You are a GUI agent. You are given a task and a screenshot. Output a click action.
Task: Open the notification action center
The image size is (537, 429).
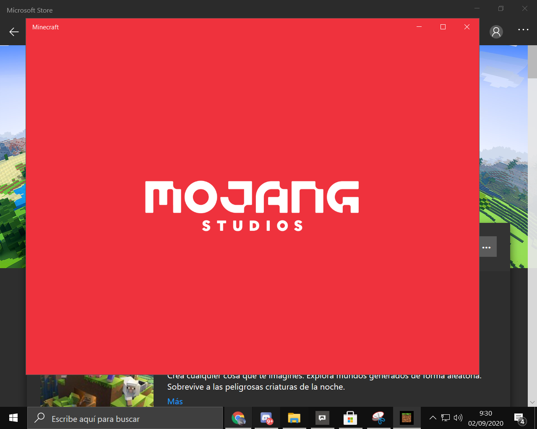(519, 418)
